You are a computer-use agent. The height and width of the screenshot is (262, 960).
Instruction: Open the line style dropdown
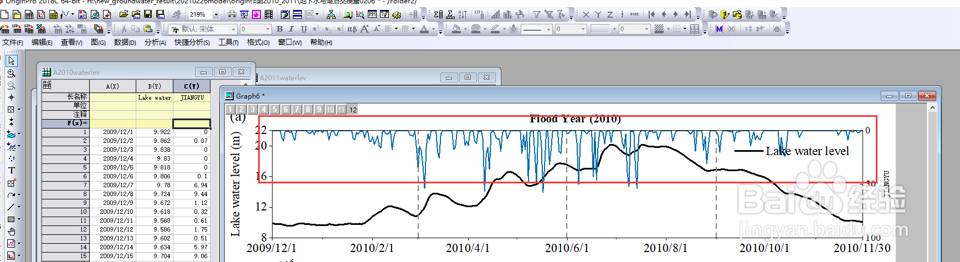point(548,29)
